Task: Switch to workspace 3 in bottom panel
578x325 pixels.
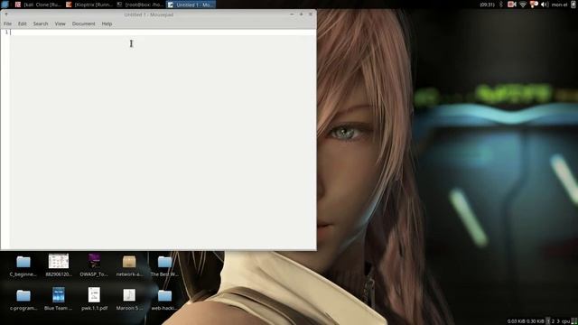Action: point(558,321)
